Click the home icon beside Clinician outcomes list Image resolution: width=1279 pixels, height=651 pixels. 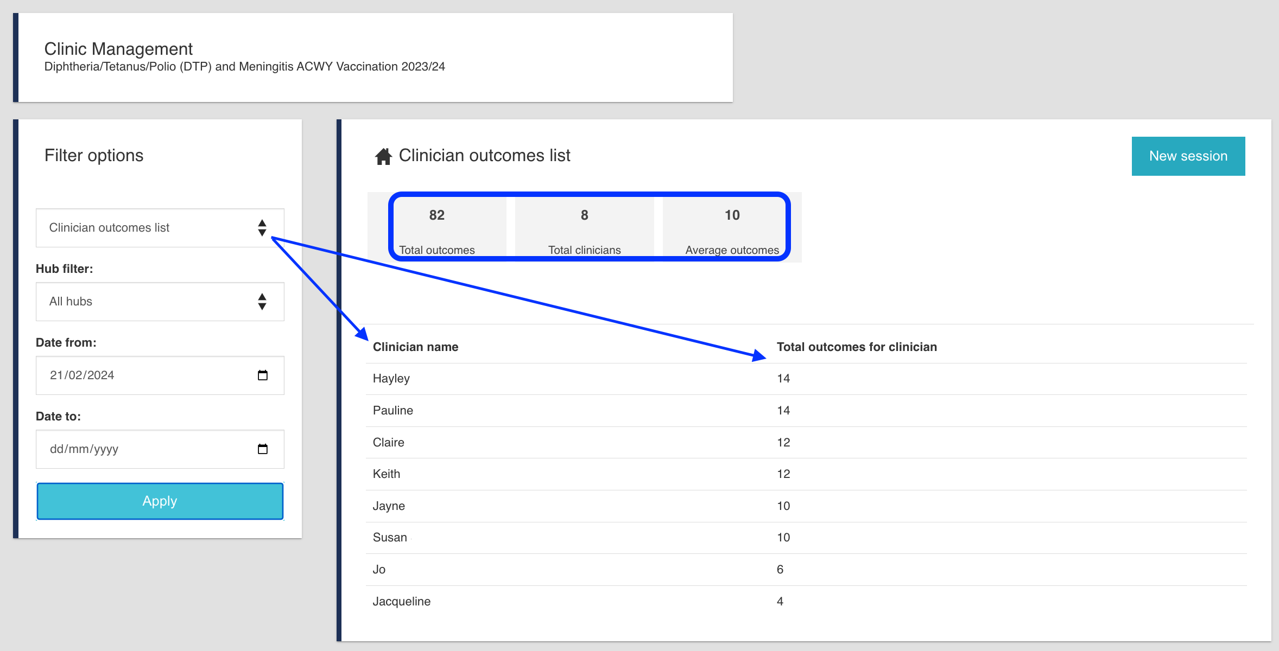click(x=383, y=156)
